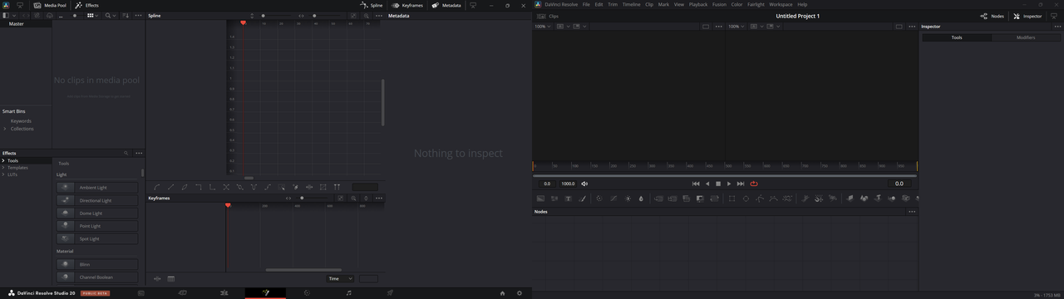This screenshot has width=1064, height=299.
Task: Add B-Spline mask node from toolbar
Action: [x=773, y=199]
